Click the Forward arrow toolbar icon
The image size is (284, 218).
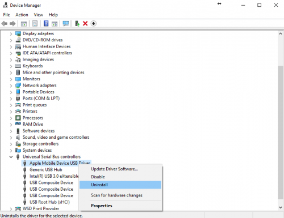pos(12,24)
